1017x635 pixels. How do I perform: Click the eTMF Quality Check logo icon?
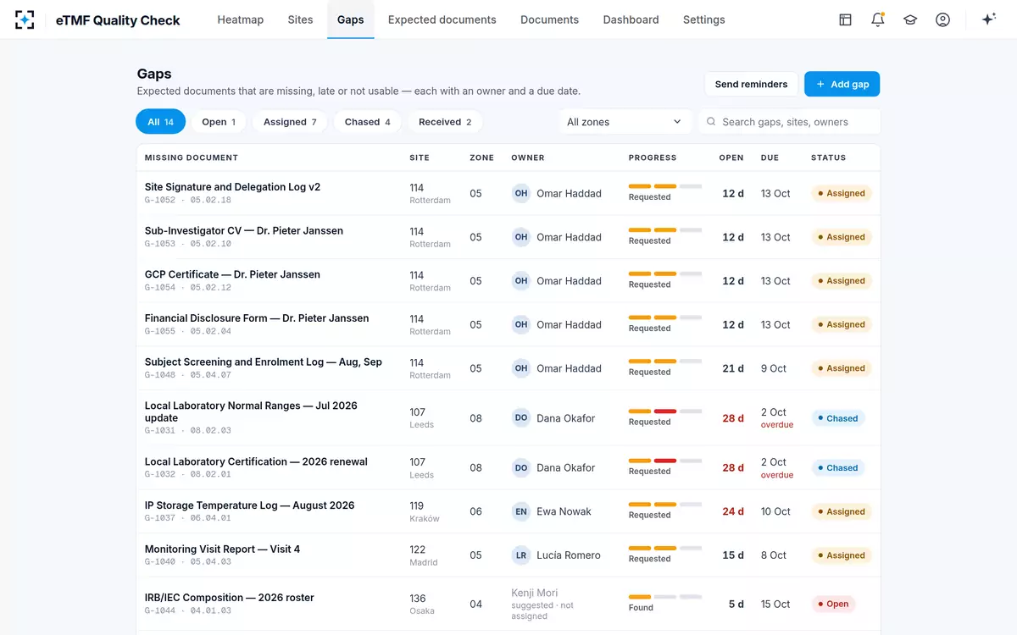pos(25,19)
